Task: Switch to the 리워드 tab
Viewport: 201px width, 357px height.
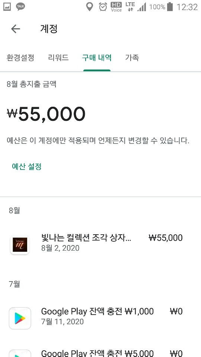Action: [x=58, y=58]
